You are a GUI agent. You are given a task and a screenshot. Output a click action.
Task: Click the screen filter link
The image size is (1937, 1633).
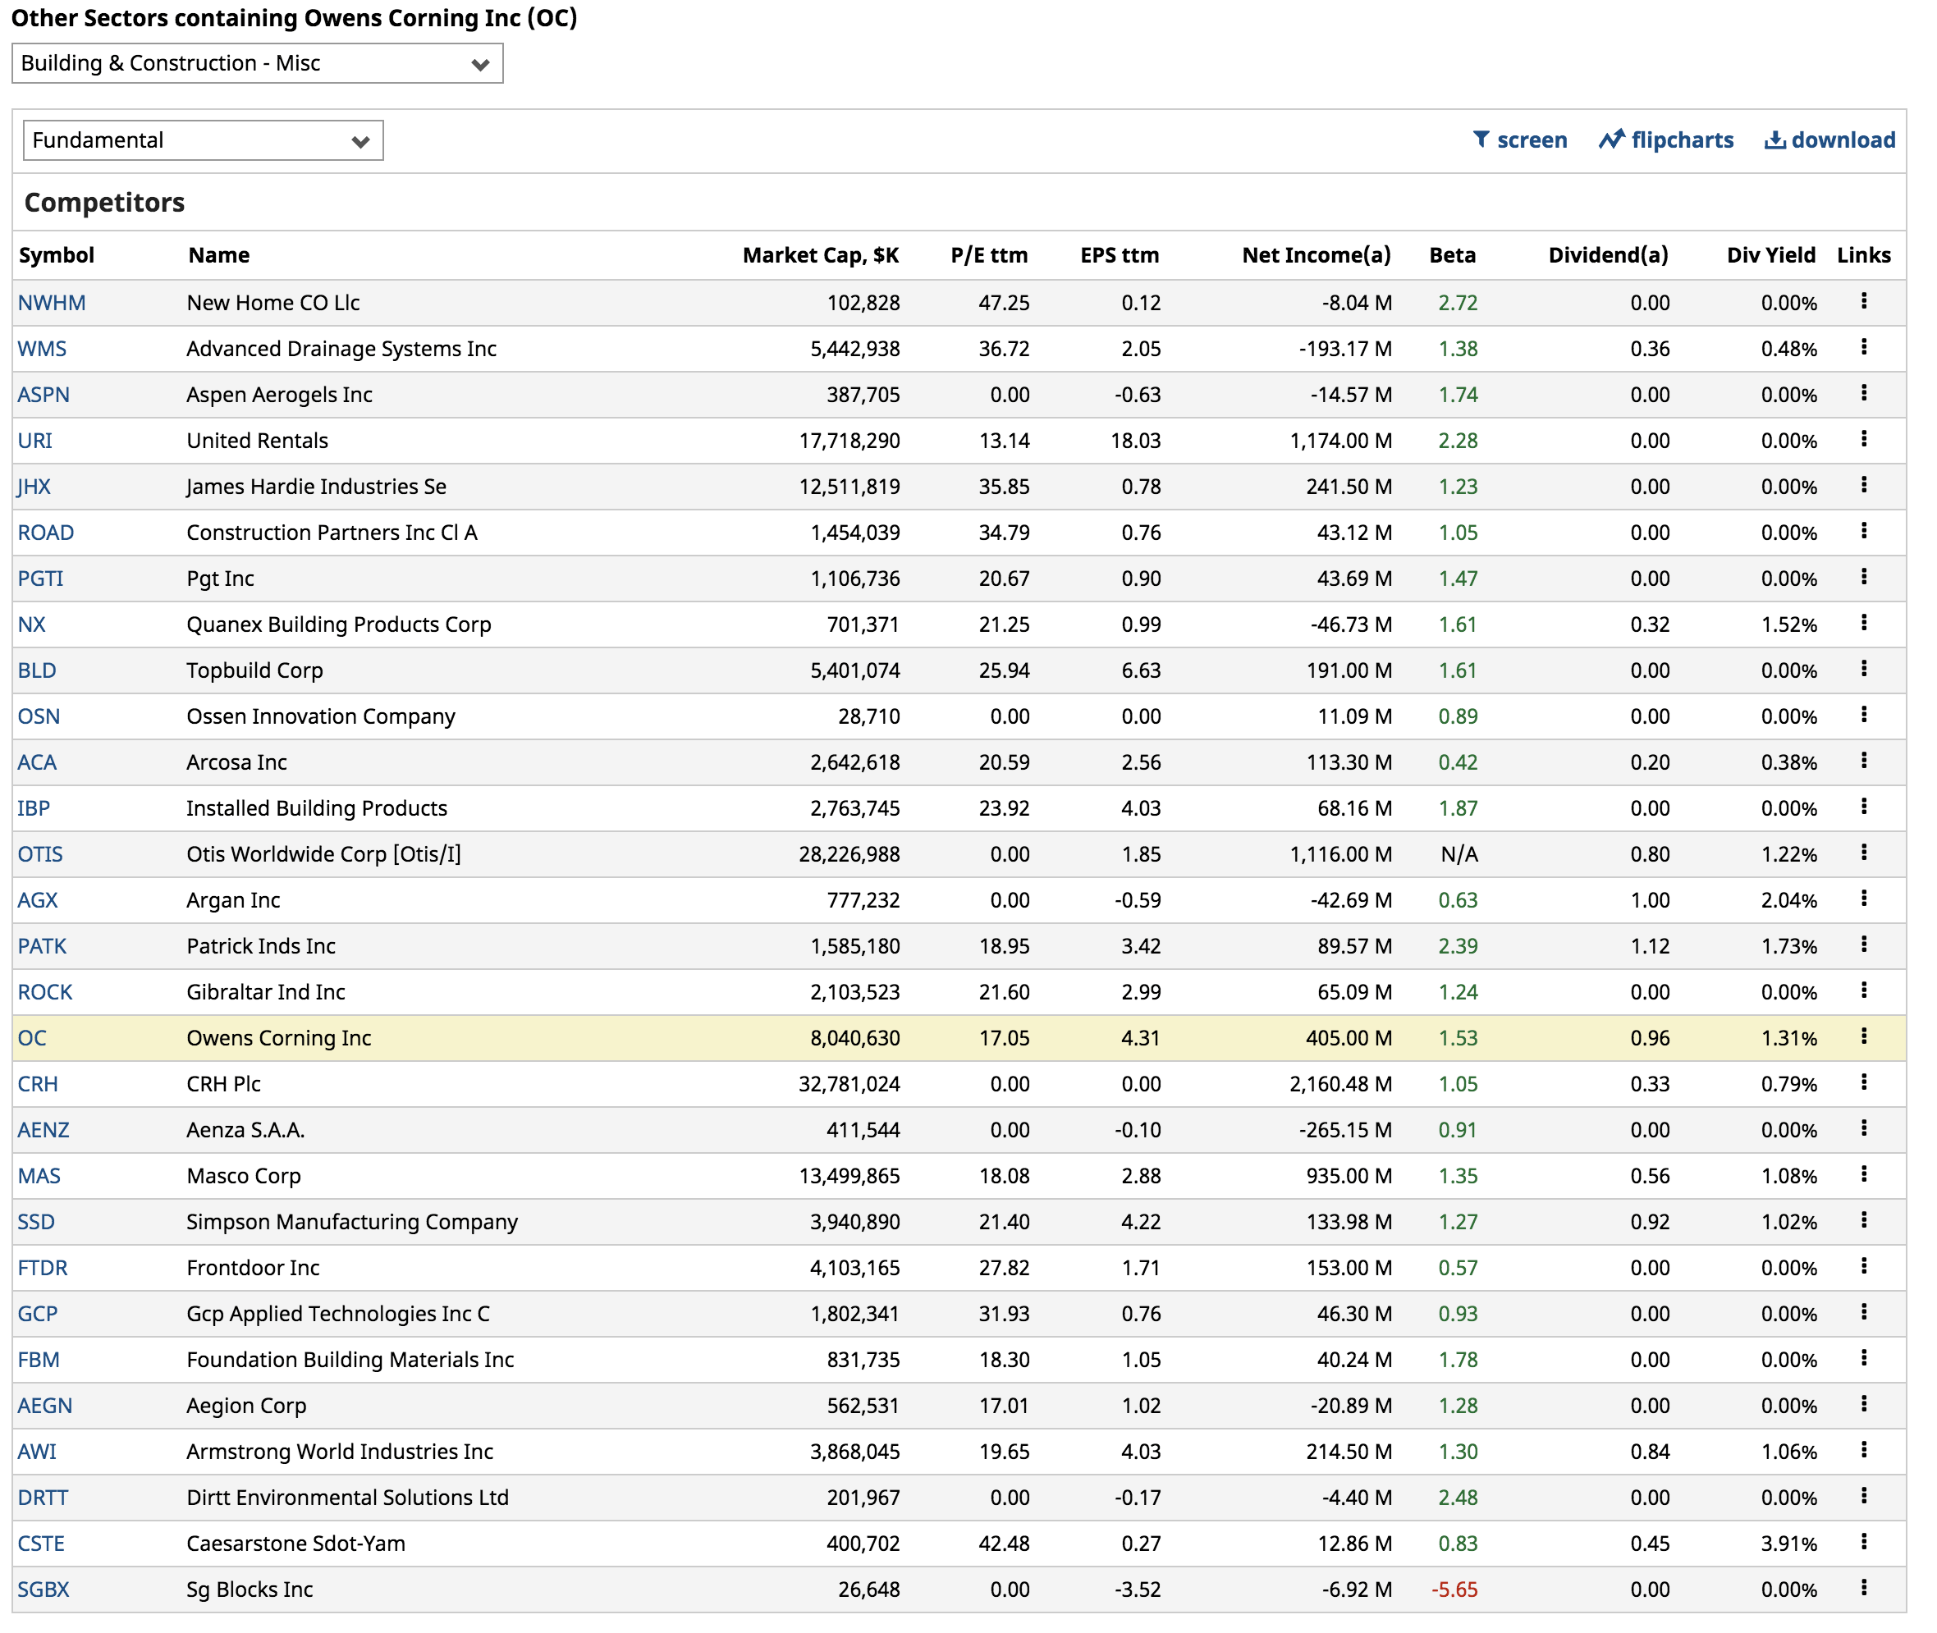1519,140
